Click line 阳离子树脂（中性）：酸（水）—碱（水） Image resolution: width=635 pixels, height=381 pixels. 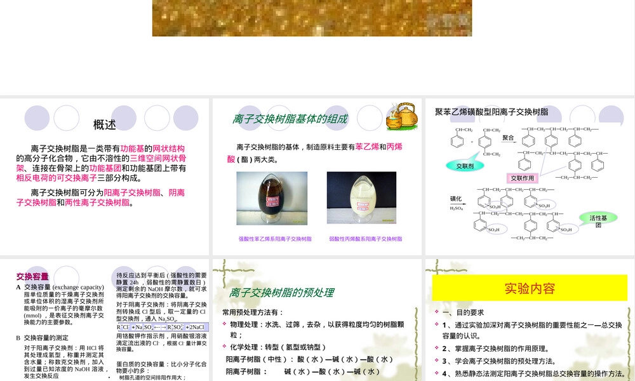tap(309, 359)
